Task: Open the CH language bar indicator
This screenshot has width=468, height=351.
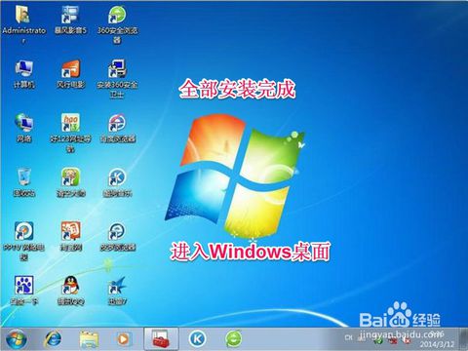Action: [x=348, y=337]
